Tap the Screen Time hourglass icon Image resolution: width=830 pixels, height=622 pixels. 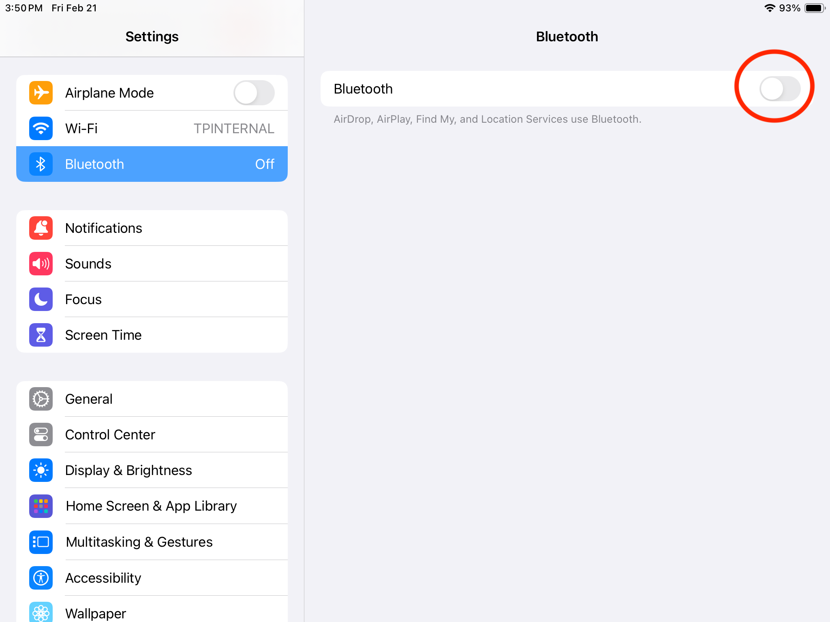click(x=41, y=335)
